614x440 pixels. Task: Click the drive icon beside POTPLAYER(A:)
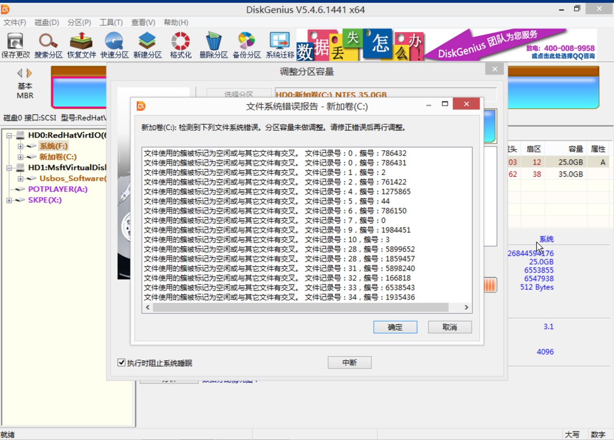[x=20, y=189]
